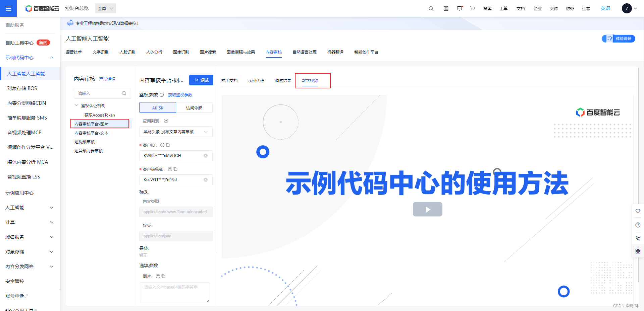Copy the 客户端秘密 value with copy icon
Viewport: 644px width, 311px height.
point(175,169)
